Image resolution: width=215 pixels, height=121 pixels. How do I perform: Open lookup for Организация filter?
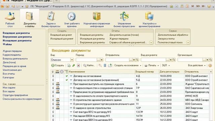click(x=211, y=60)
